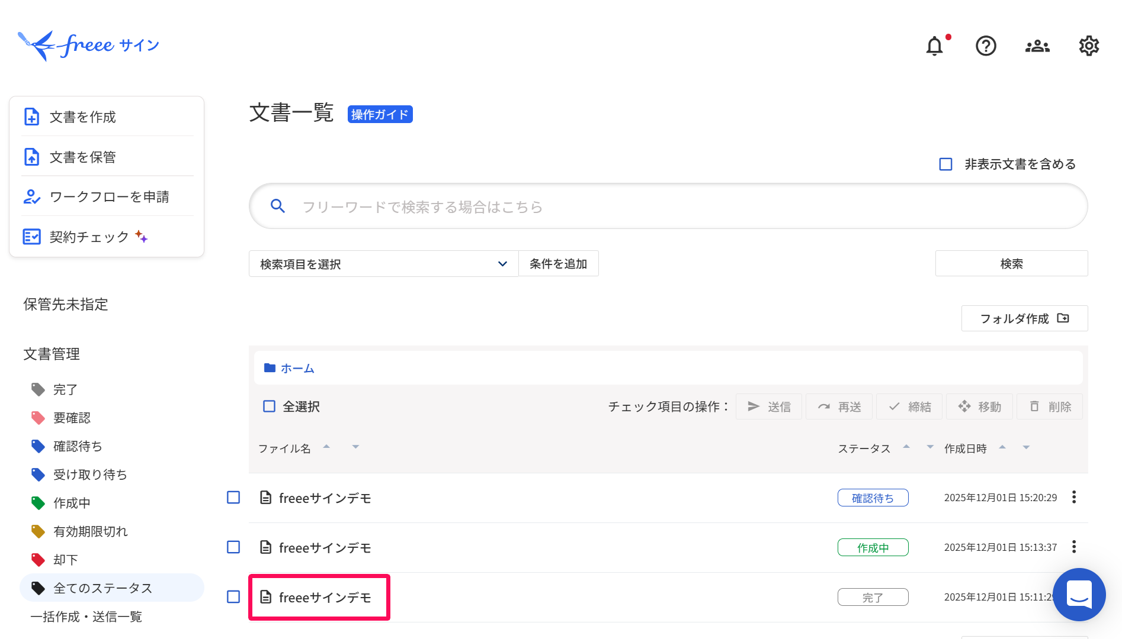The height and width of the screenshot is (639, 1122).
Task: Click the 検索 button
Action: click(x=1011, y=264)
